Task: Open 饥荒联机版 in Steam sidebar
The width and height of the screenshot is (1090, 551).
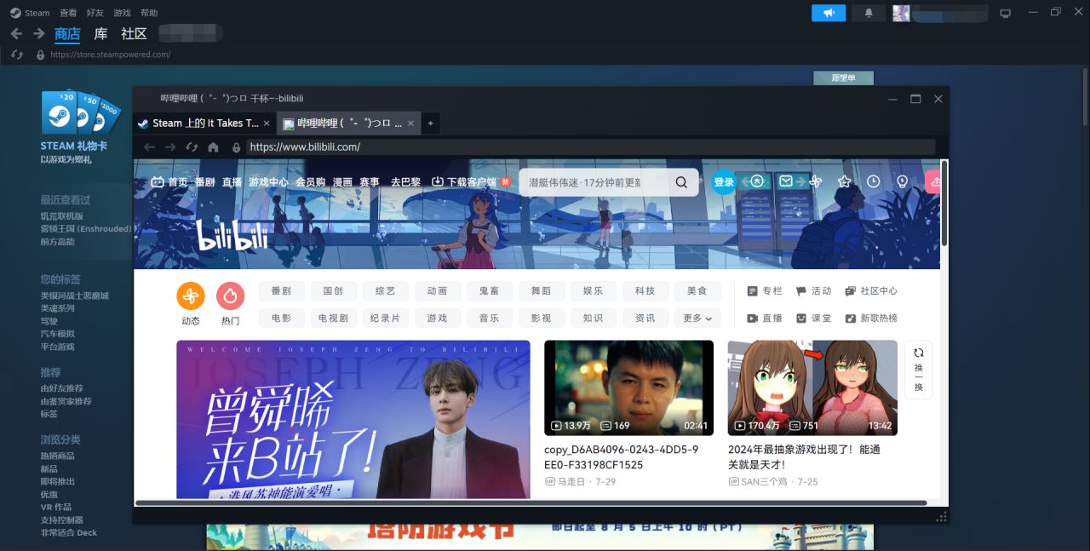Action: [x=62, y=216]
